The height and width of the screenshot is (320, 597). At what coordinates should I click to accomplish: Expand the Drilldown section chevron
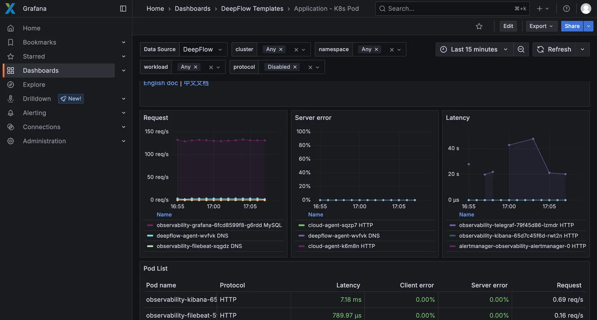(124, 99)
